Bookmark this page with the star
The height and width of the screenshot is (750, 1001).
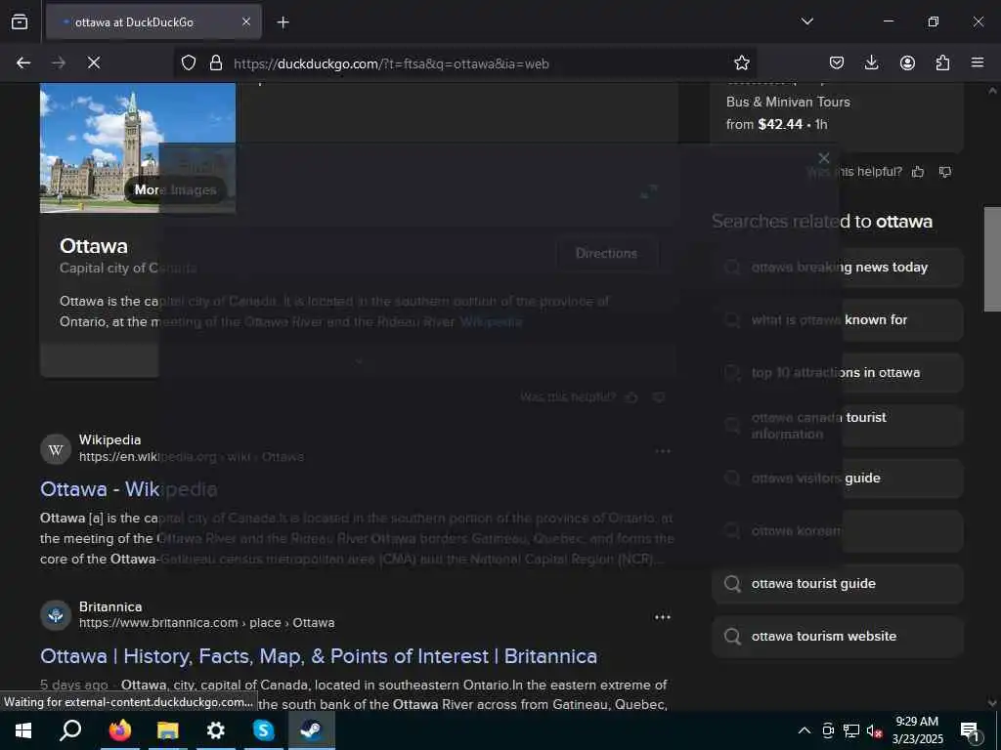pos(741,62)
